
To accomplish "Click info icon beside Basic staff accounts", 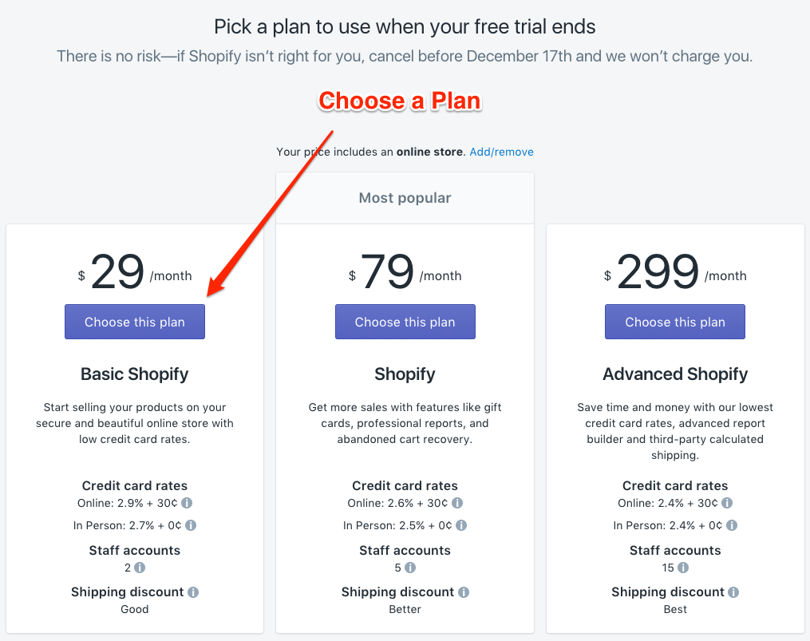I will point(140,568).
